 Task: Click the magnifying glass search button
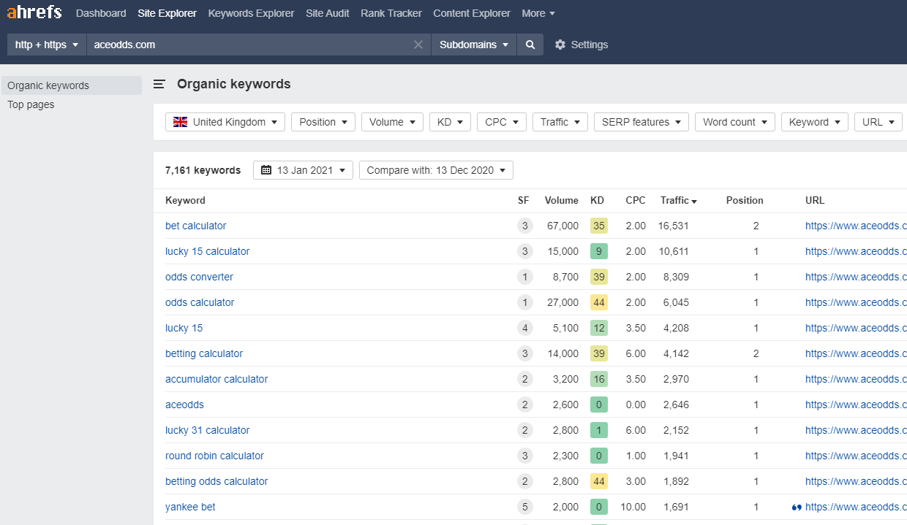tap(530, 45)
